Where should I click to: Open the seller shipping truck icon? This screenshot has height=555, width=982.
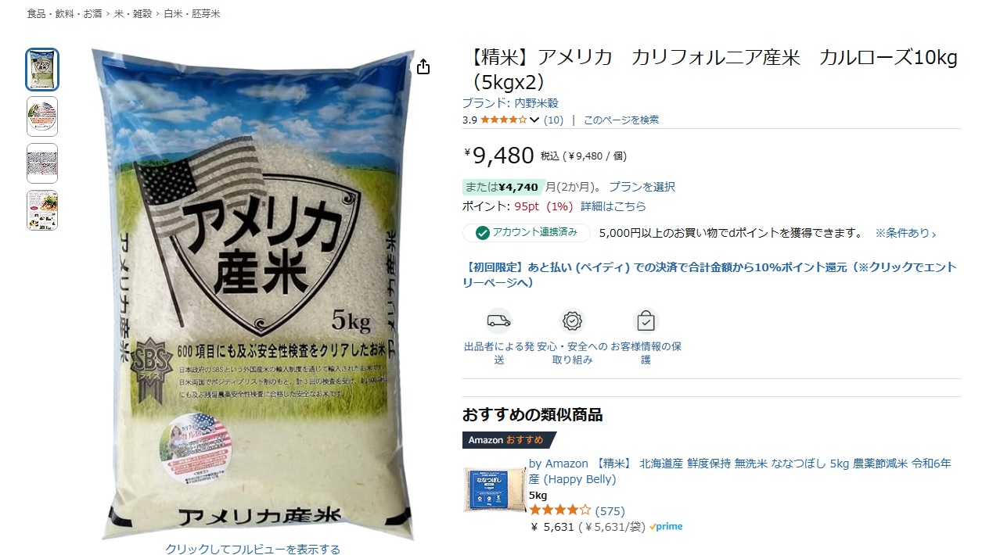[x=498, y=321]
